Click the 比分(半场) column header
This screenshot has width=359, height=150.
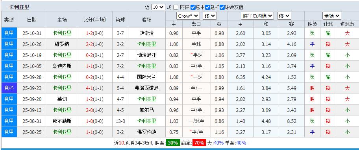coord(94,20)
